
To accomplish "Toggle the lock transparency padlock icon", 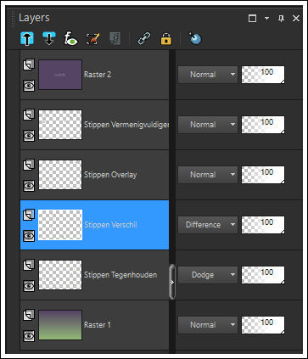I will coord(166,38).
